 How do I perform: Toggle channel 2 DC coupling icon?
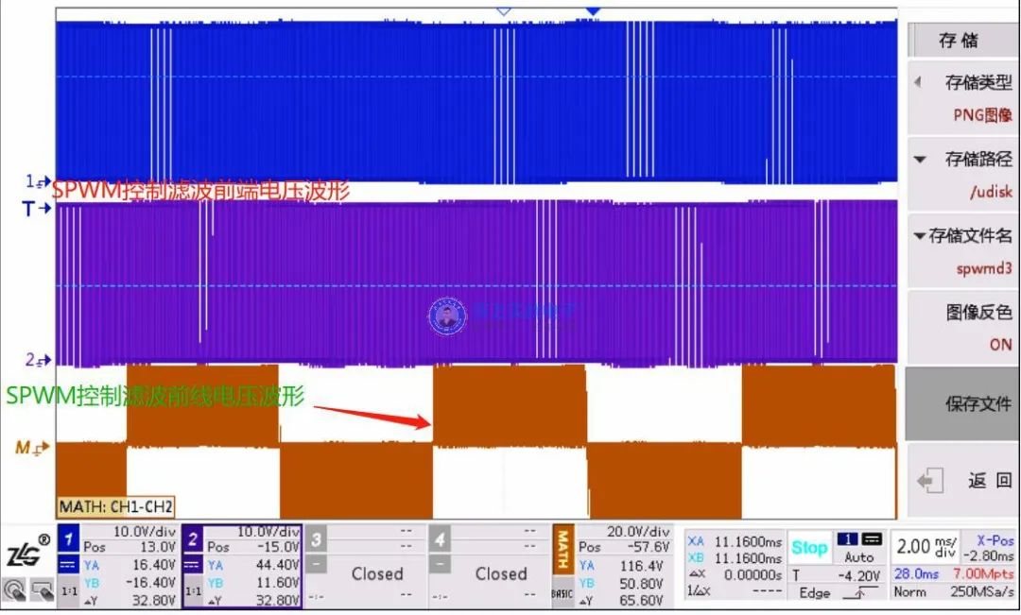point(192,565)
